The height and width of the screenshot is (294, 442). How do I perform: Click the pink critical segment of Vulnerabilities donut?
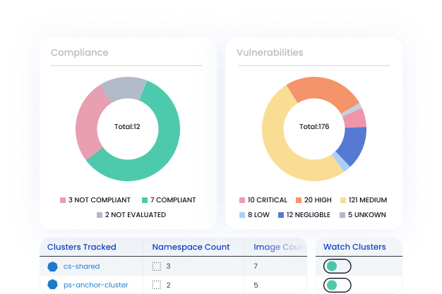point(355,118)
